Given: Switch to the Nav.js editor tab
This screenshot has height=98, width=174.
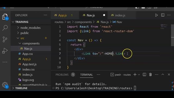Looking at the screenshot, I should tap(91, 15).
